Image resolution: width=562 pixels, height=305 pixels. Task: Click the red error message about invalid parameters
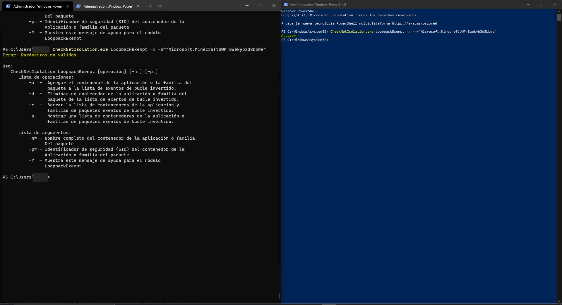click(x=39, y=55)
